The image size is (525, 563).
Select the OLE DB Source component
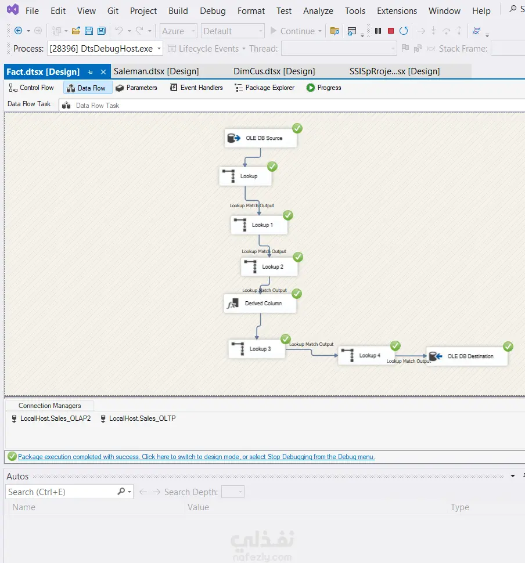(261, 138)
